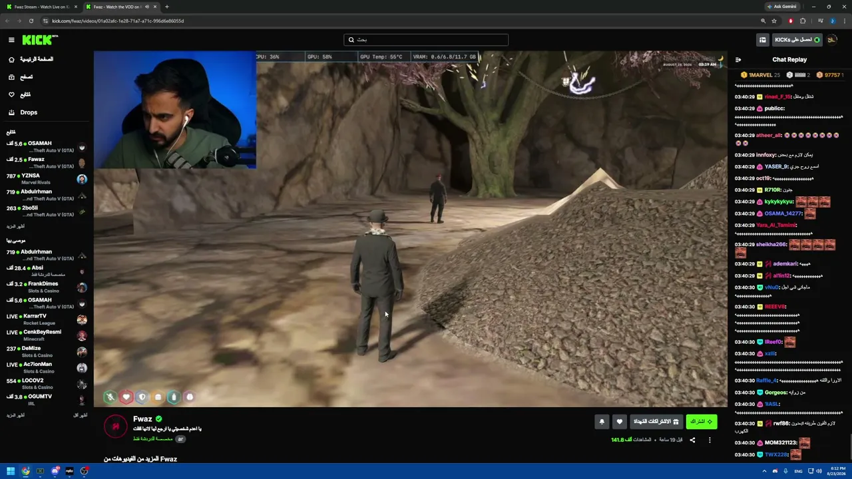
Task: Open Chrome three-dot menu
Action: click(x=844, y=21)
